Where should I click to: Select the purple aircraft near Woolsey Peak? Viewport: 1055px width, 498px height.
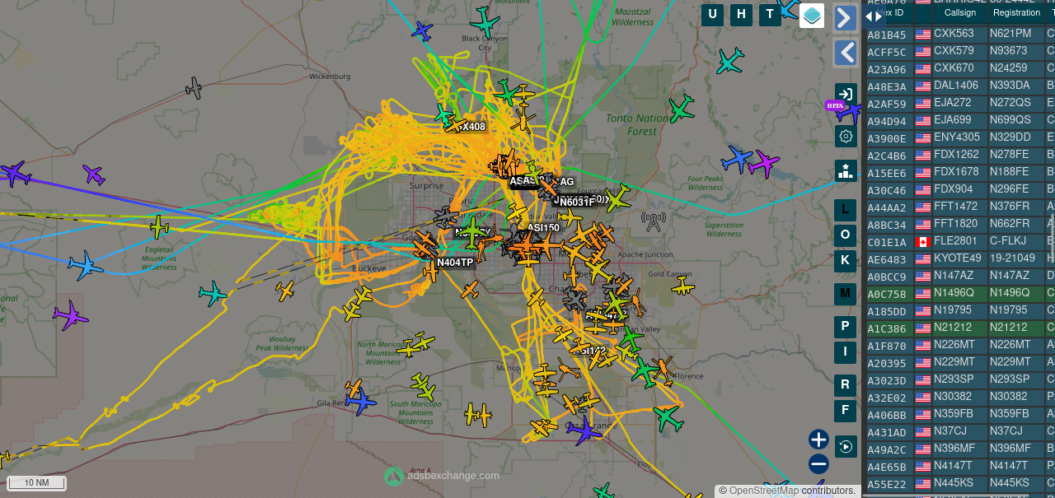70,315
